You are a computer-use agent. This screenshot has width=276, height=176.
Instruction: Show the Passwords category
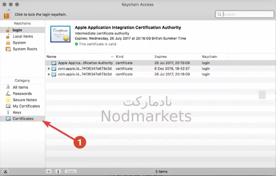(x=22, y=94)
